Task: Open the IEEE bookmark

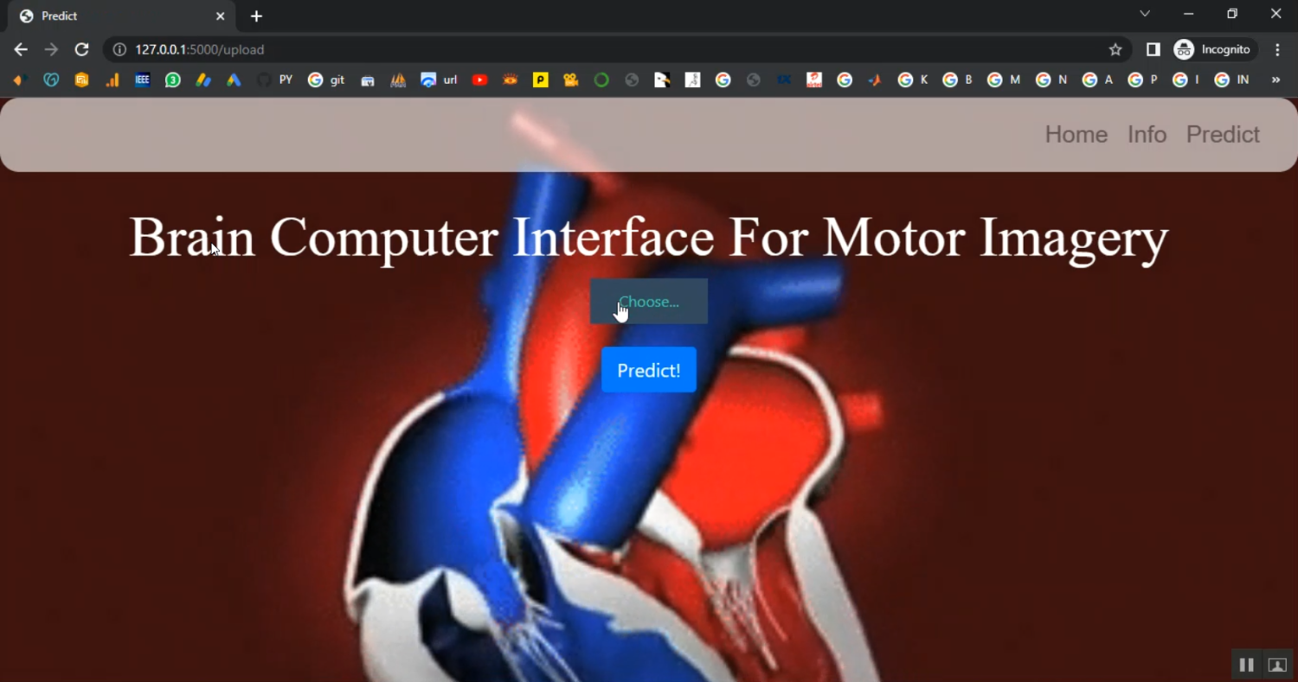Action: (x=143, y=80)
